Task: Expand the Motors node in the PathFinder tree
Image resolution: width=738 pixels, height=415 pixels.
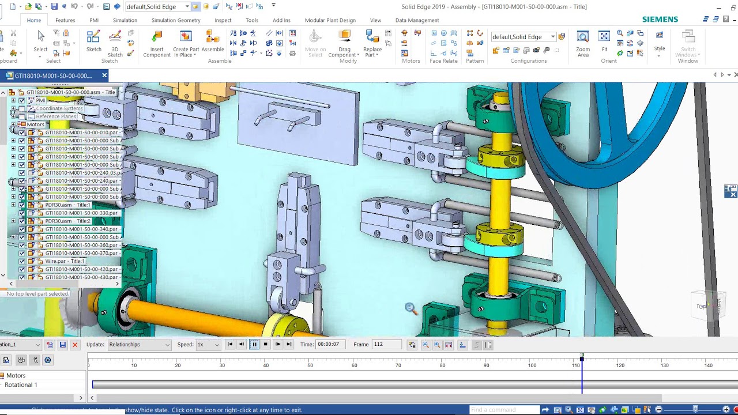Action: pyautogui.click(x=13, y=124)
